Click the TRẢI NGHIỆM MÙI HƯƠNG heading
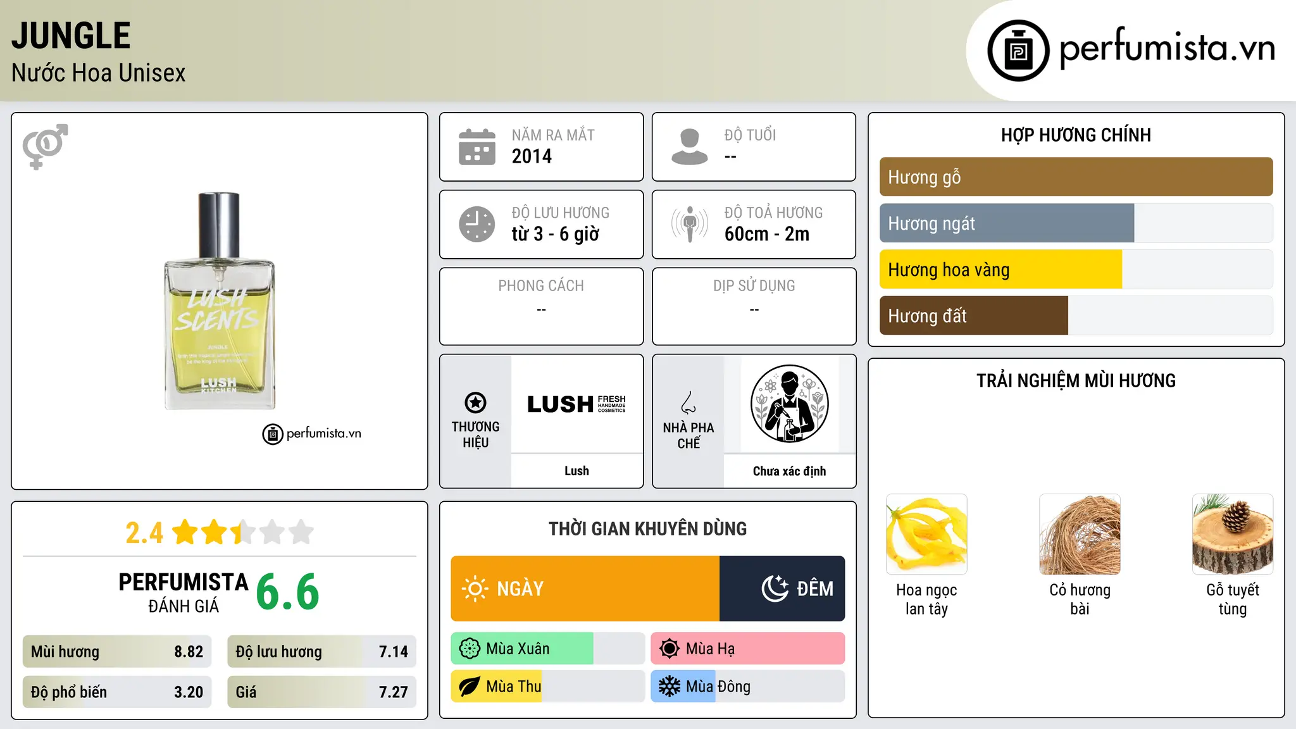Image resolution: width=1296 pixels, height=729 pixels. [x=1076, y=380]
